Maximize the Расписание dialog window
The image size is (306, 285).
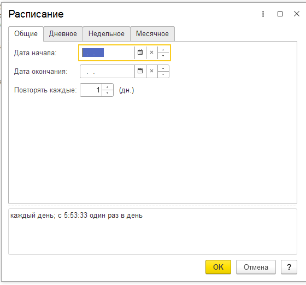[x=280, y=14]
